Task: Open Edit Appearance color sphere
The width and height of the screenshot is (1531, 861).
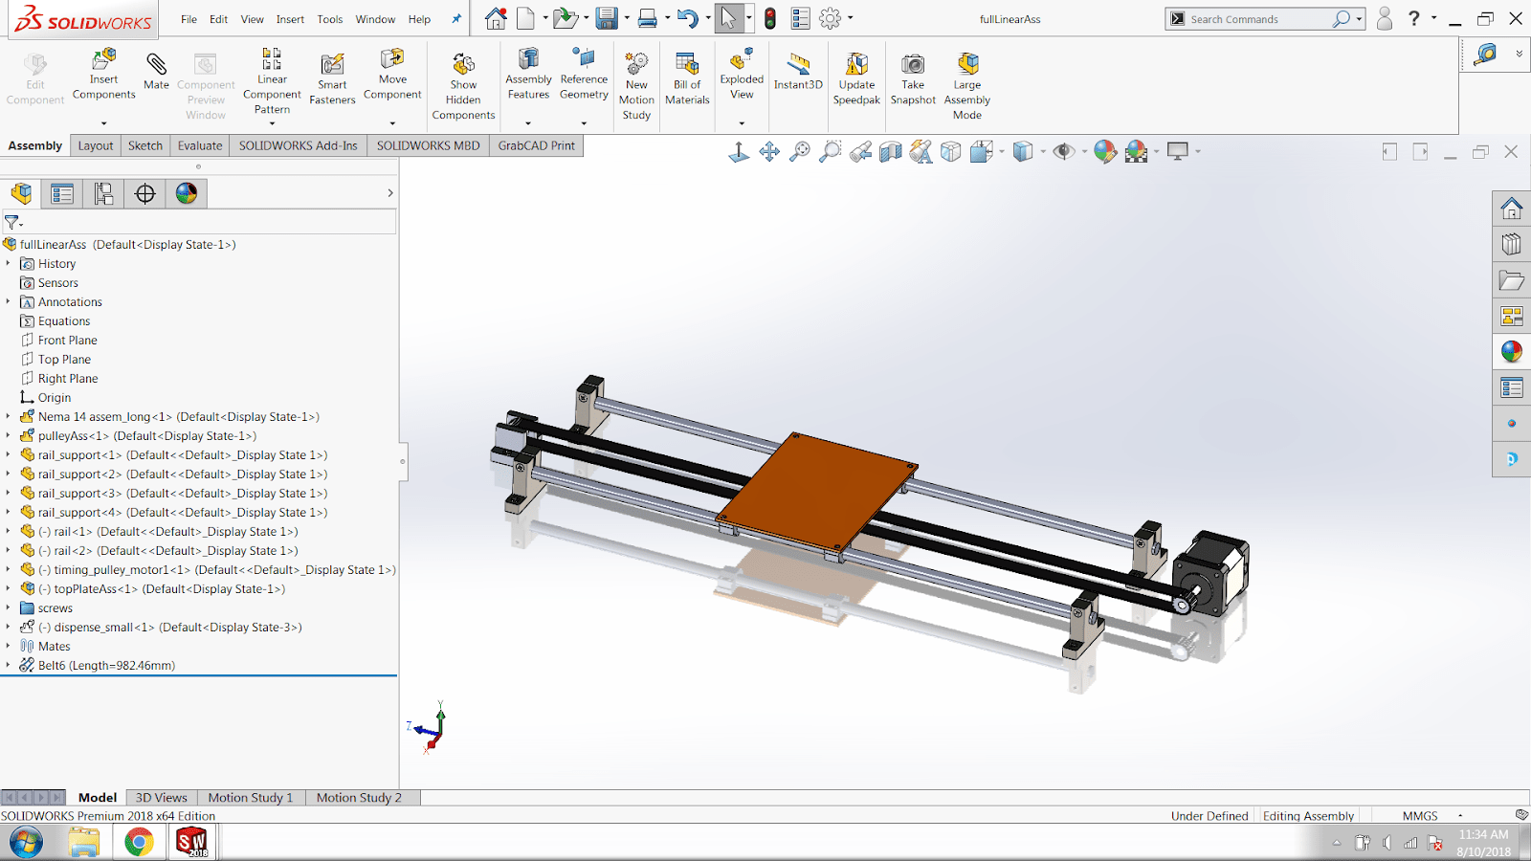Action: coord(1105,151)
